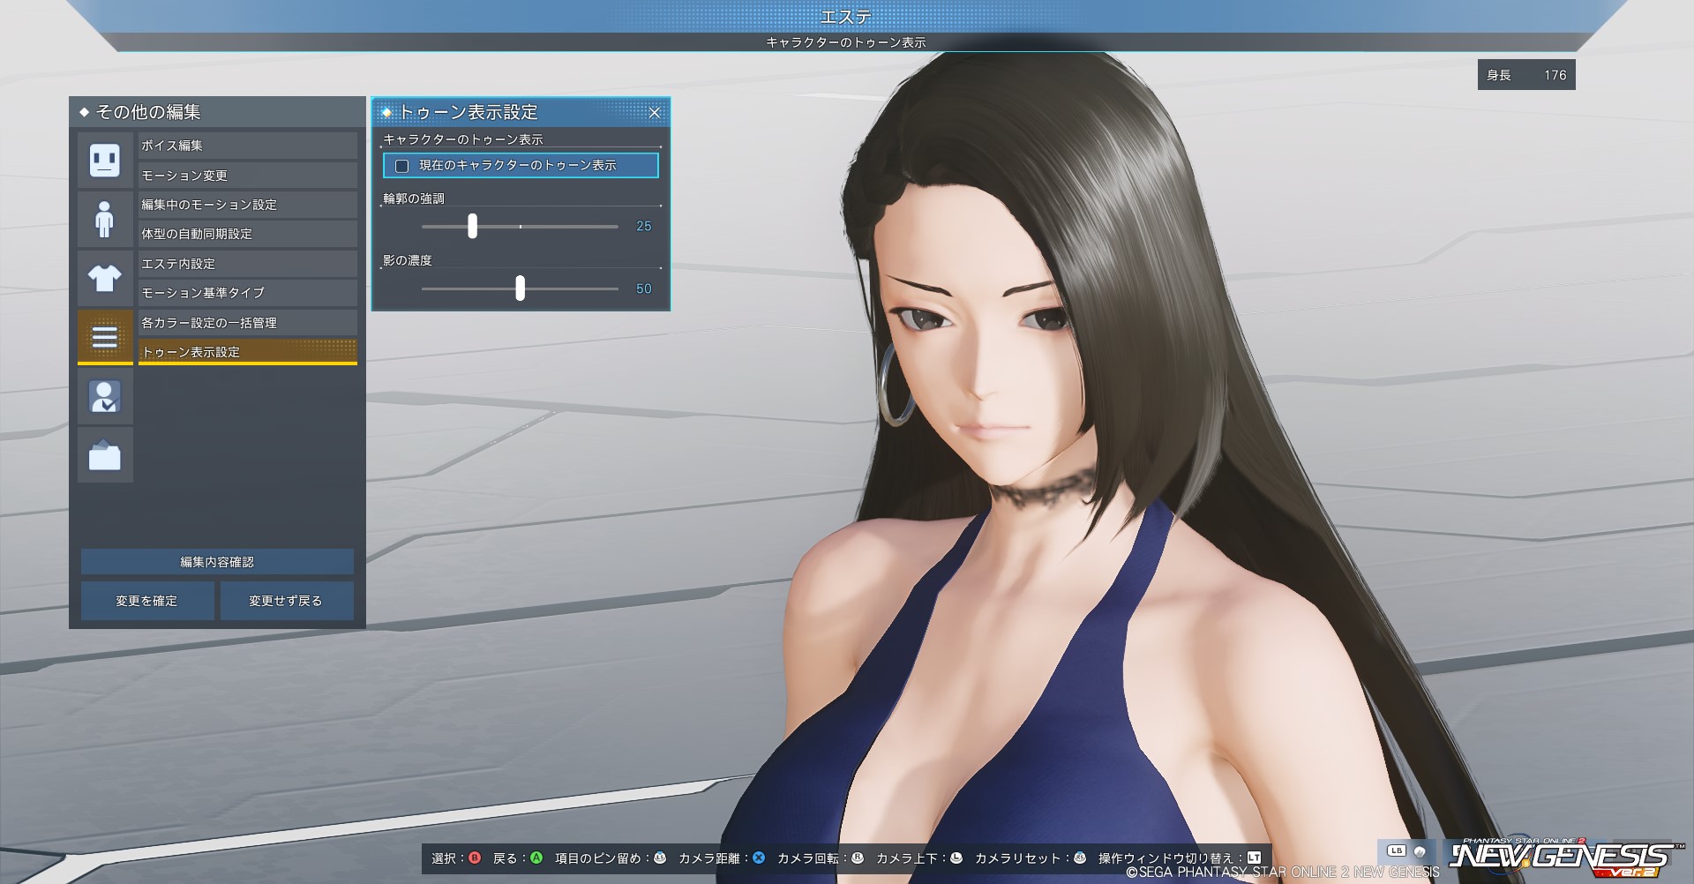The image size is (1694, 884).
Task: Select トゥーン表示設定 menu item
Action: tap(248, 352)
